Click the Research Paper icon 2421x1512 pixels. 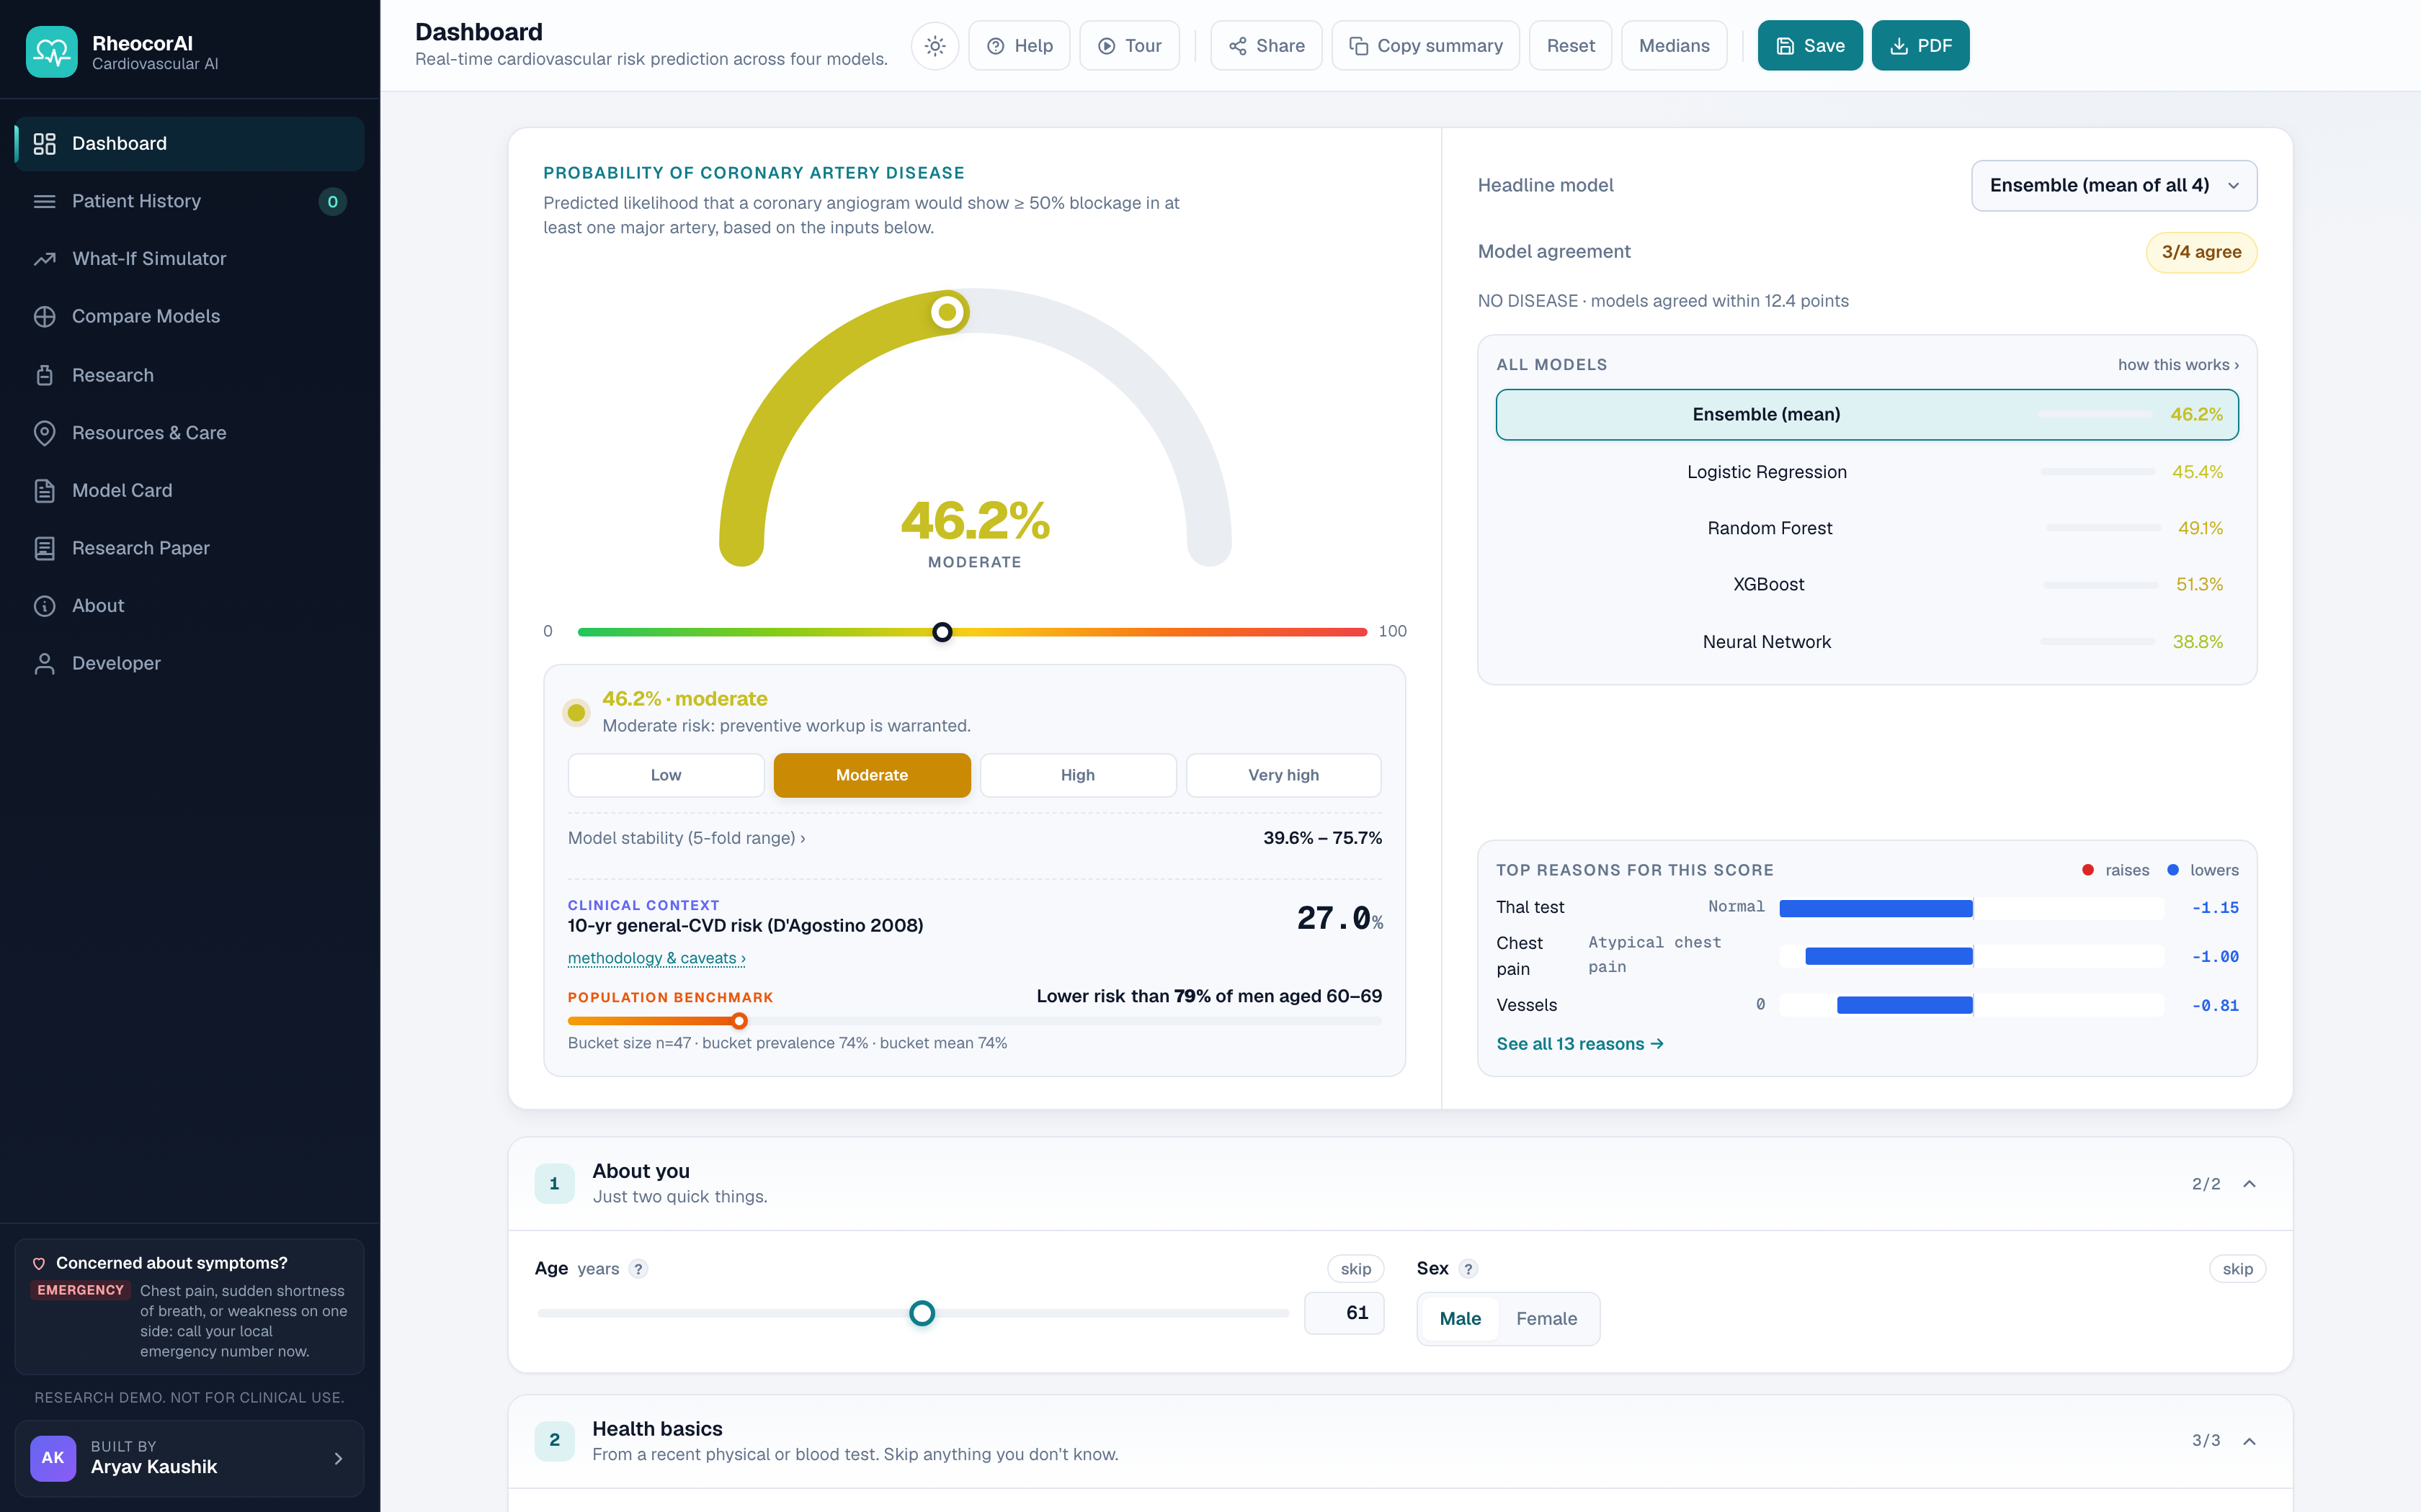(x=44, y=548)
